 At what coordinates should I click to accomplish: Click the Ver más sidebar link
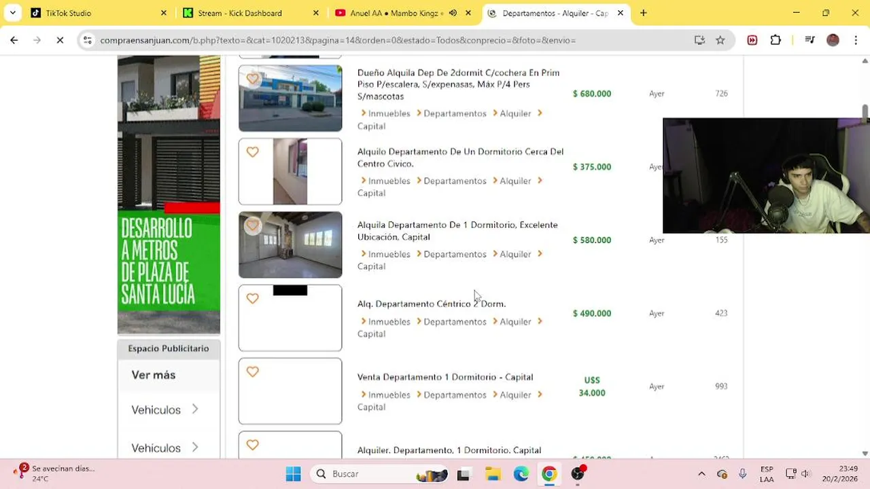pyautogui.click(x=154, y=375)
